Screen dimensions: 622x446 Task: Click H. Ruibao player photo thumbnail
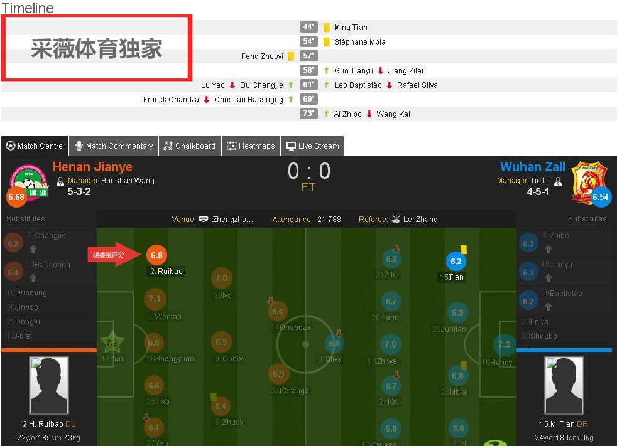pyautogui.click(x=49, y=385)
